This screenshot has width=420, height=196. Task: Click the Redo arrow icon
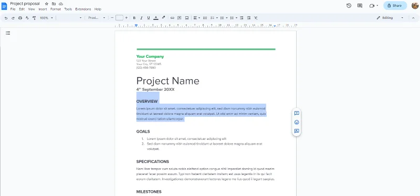[x=13, y=18]
